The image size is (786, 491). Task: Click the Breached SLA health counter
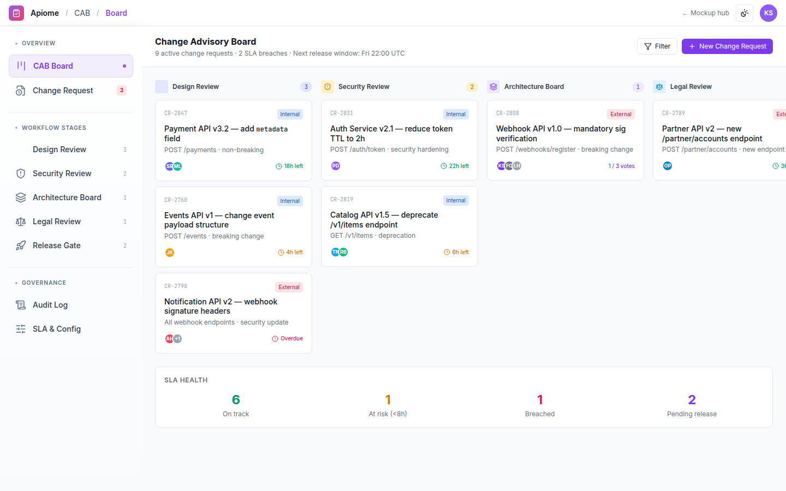540,406
